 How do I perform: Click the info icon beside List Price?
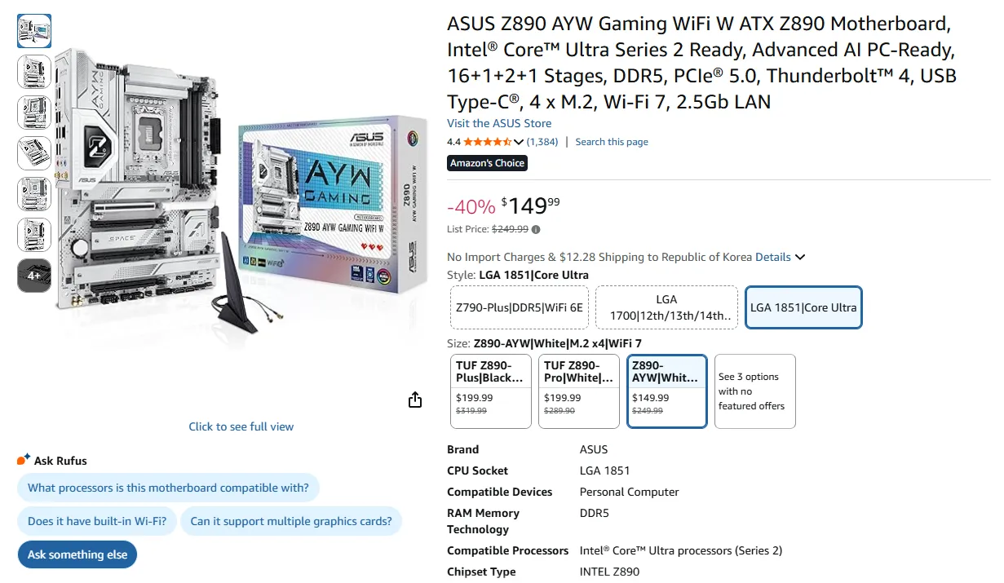536,229
